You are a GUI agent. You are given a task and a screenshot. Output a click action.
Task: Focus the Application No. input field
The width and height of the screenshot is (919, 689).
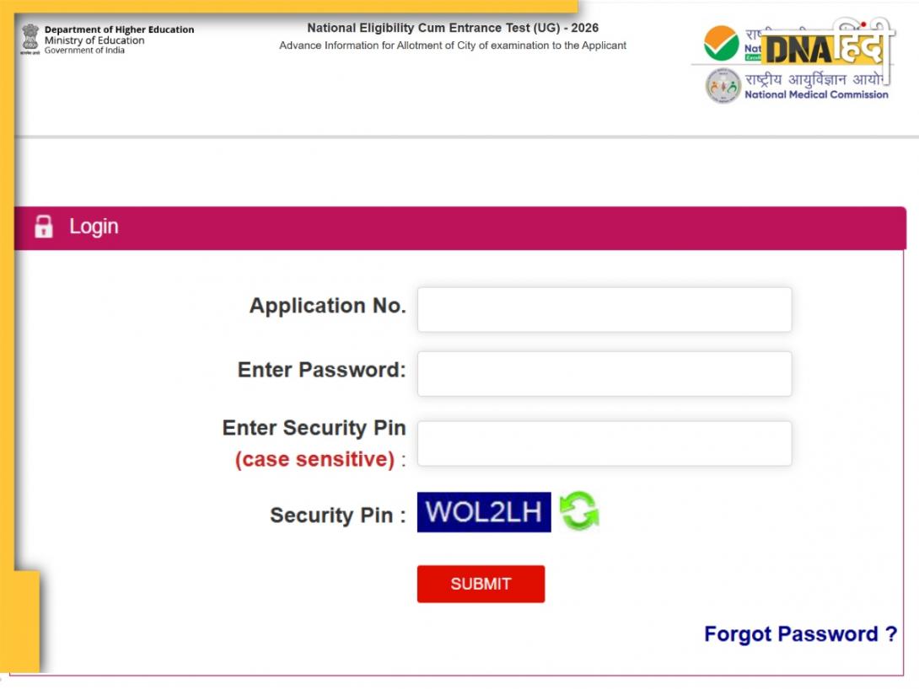click(x=604, y=309)
